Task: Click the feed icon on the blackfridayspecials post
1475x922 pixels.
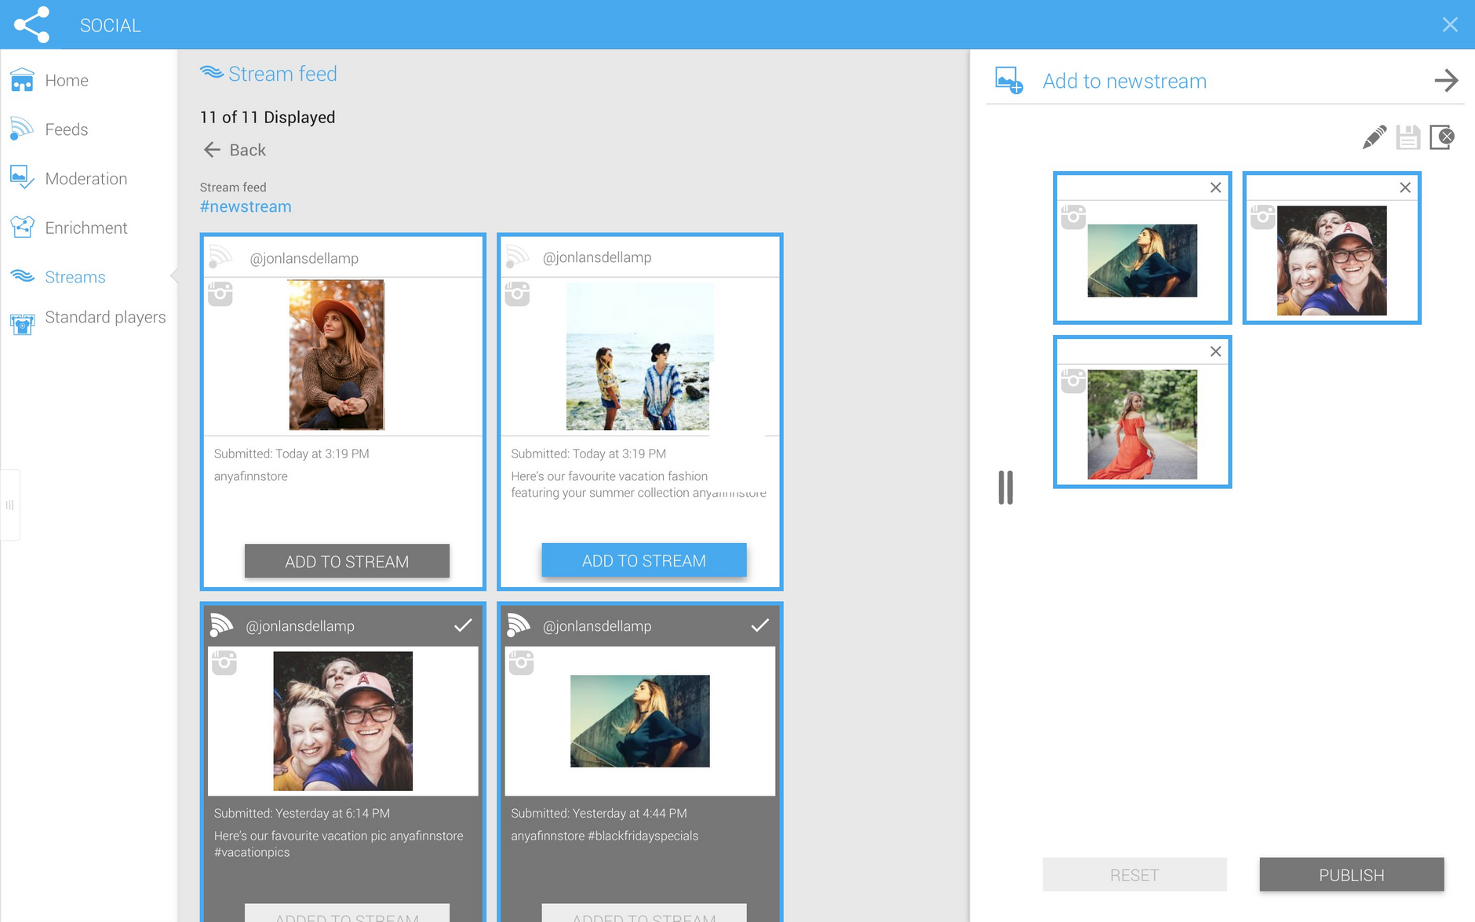Action: (x=519, y=625)
